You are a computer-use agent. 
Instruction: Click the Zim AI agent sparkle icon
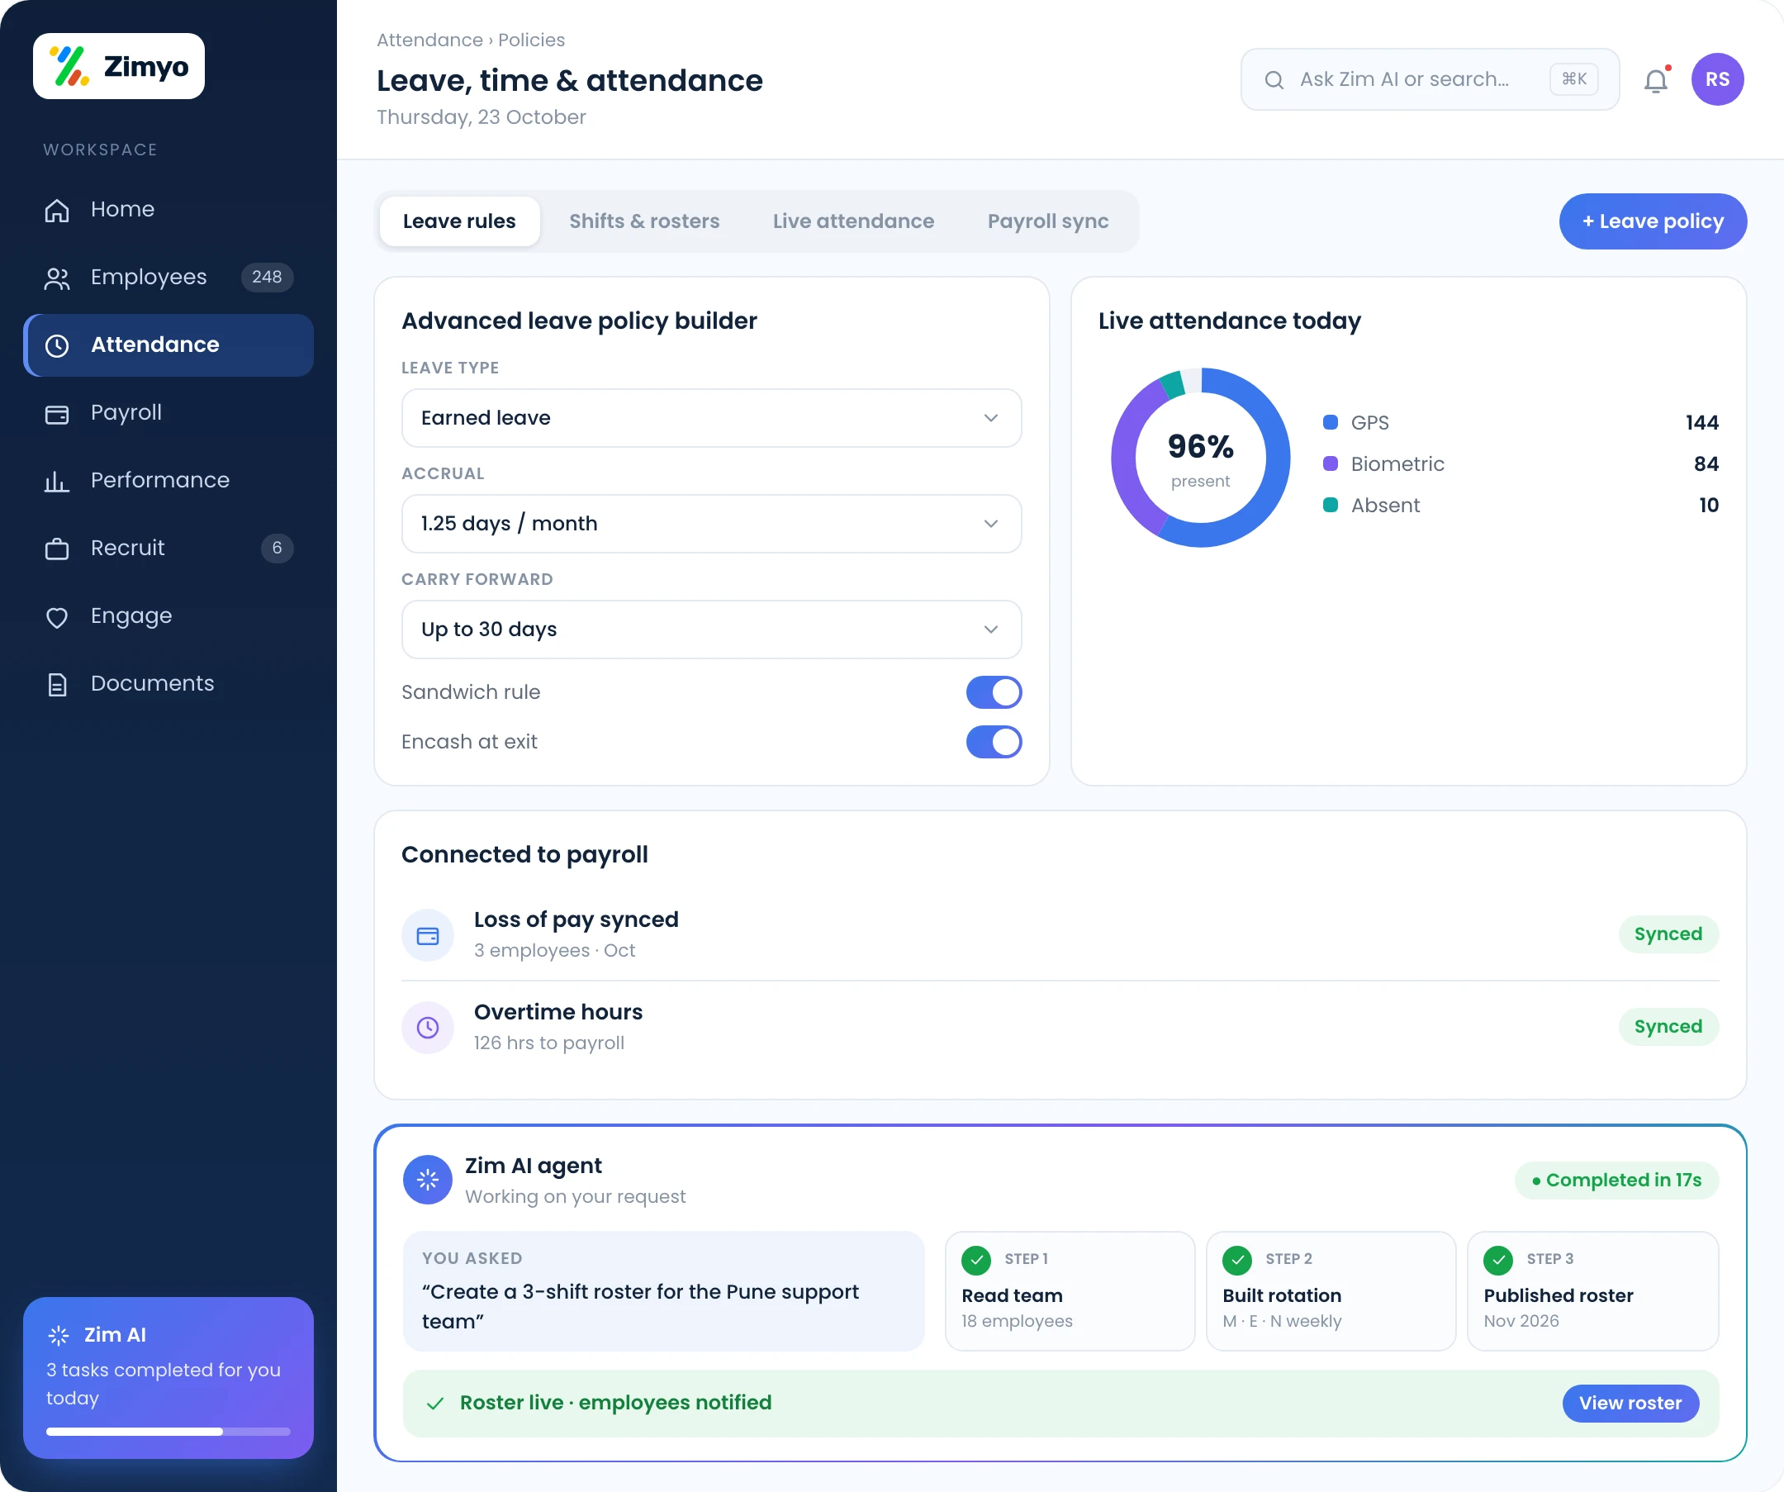(x=427, y=1180)
